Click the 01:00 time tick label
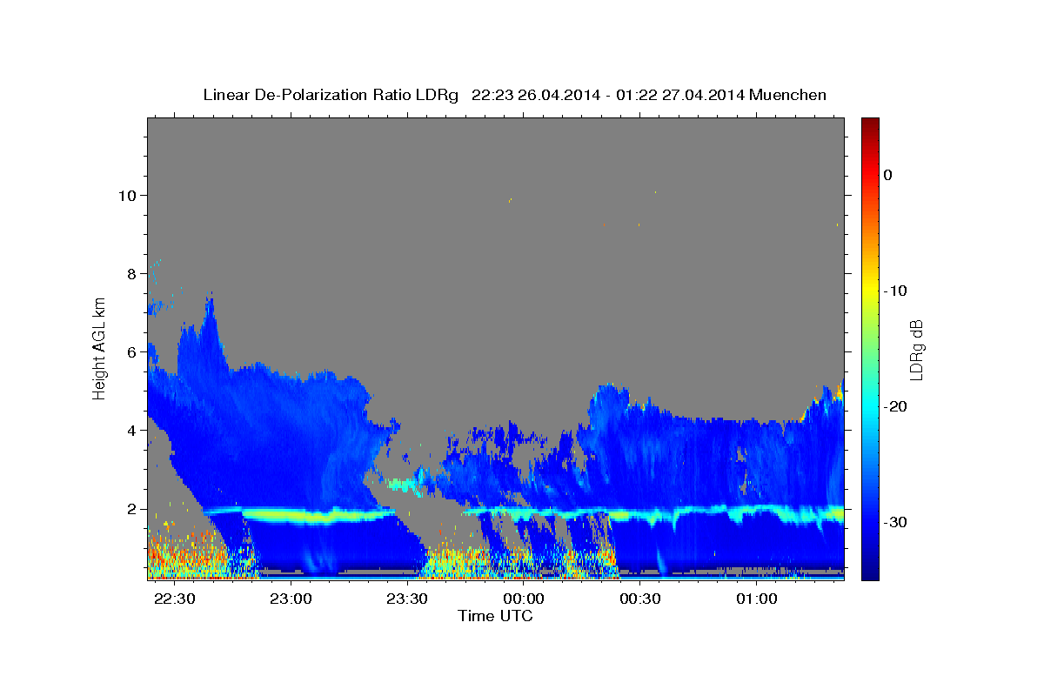 click(x=757, y=599)
